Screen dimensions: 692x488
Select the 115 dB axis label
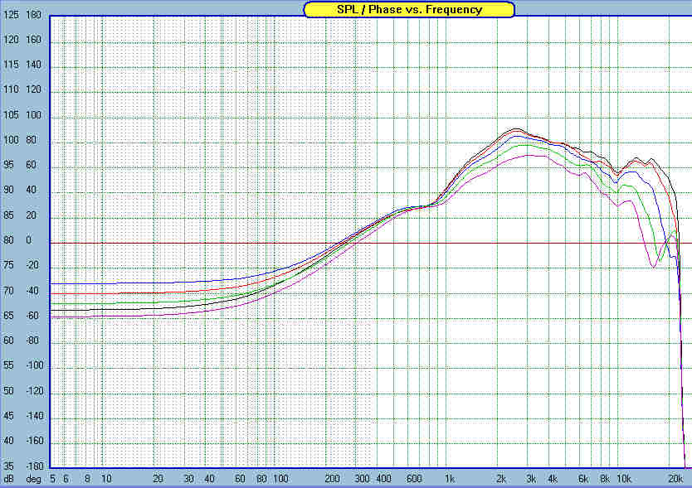(x=11, y=65)
